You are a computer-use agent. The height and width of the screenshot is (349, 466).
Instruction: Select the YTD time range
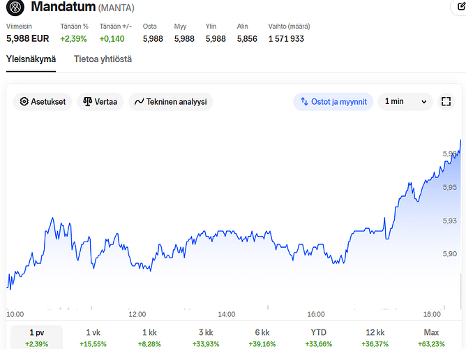click(319, 337)
